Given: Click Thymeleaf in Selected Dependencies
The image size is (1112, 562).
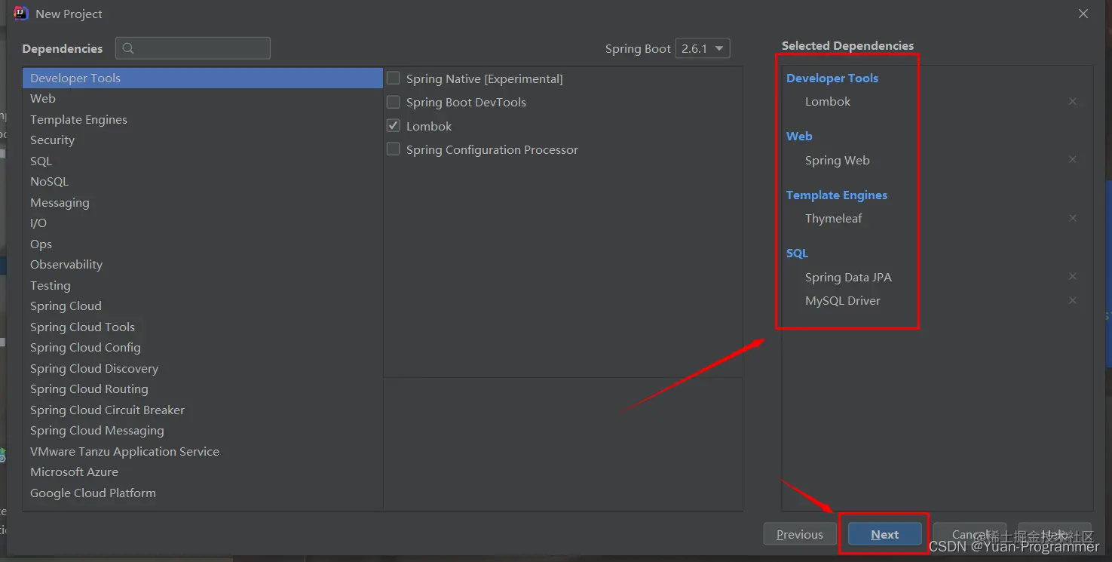Looking at the screenshot, I should (x=833, y=218).
